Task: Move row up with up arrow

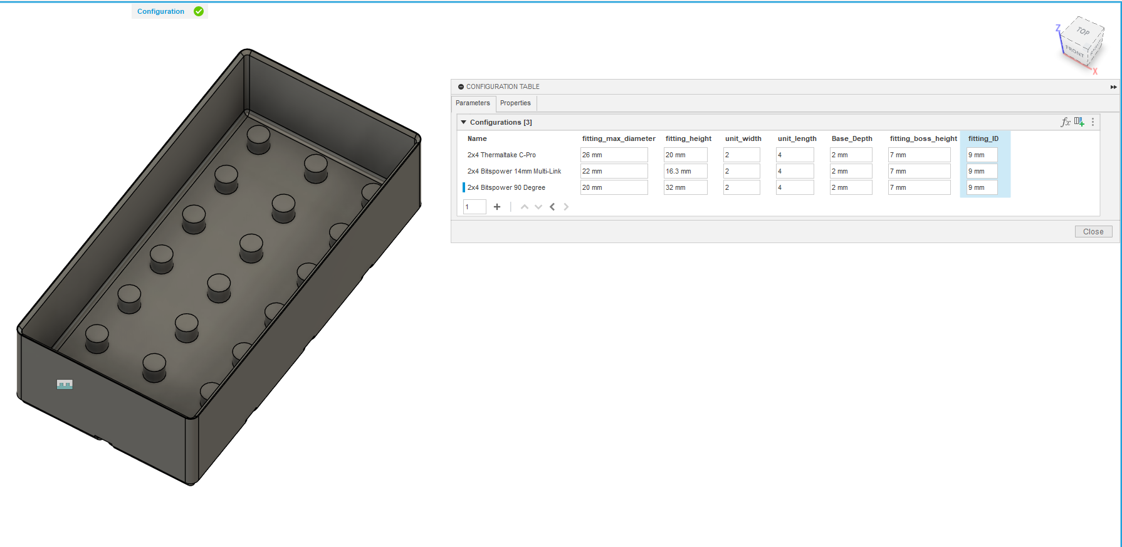Action: coord(525,207)
